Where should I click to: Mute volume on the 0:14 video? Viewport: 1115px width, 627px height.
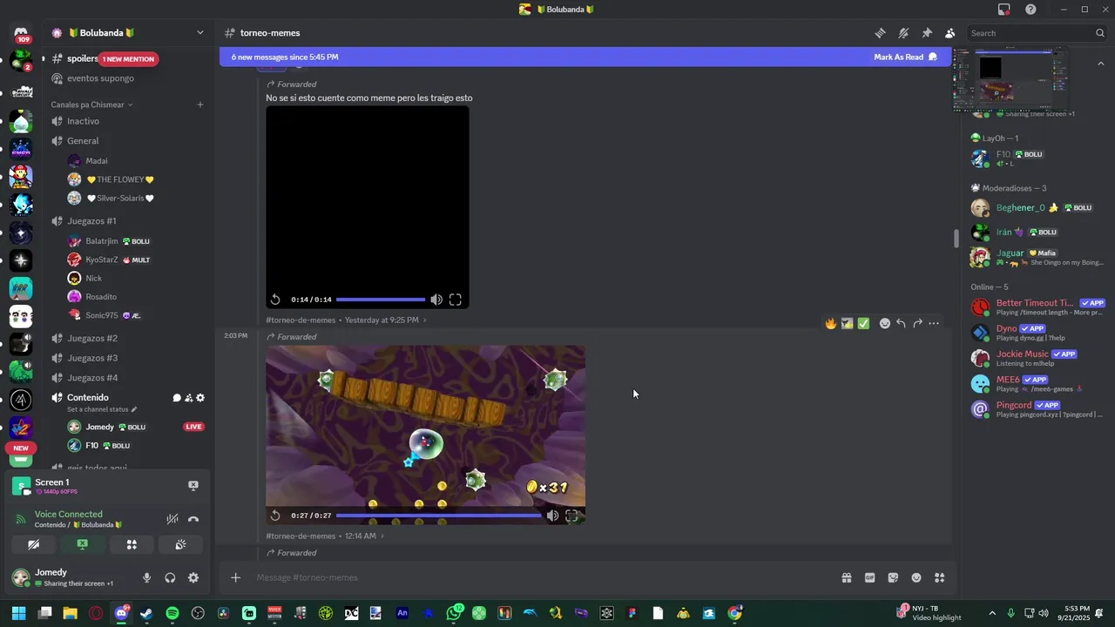coord(436,300)
